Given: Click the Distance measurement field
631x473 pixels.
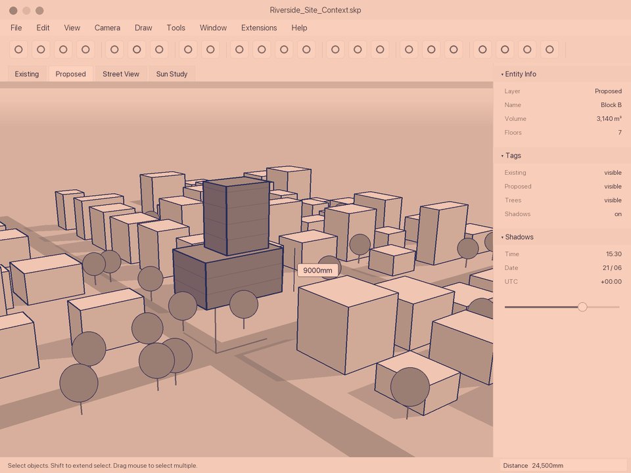Looking at the screenshot, I should (563, 465).
